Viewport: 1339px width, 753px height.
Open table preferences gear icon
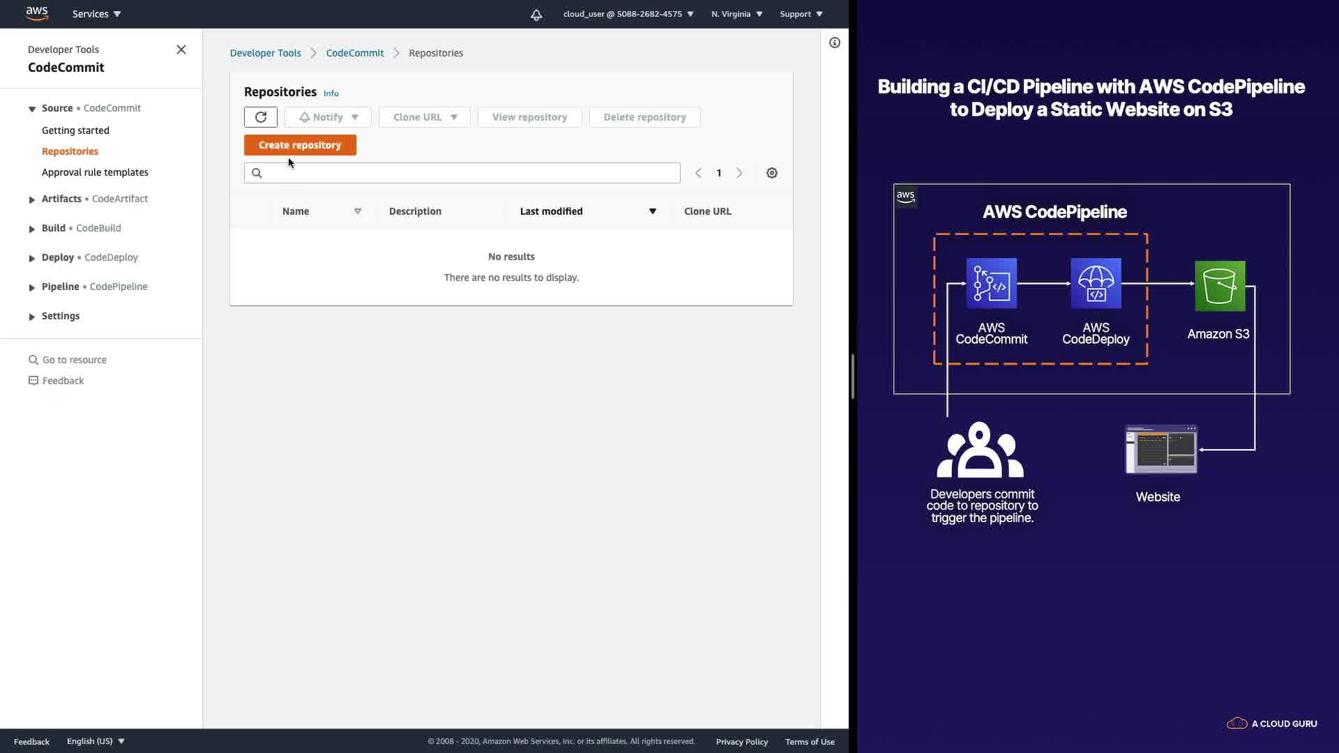click(772, 173)
